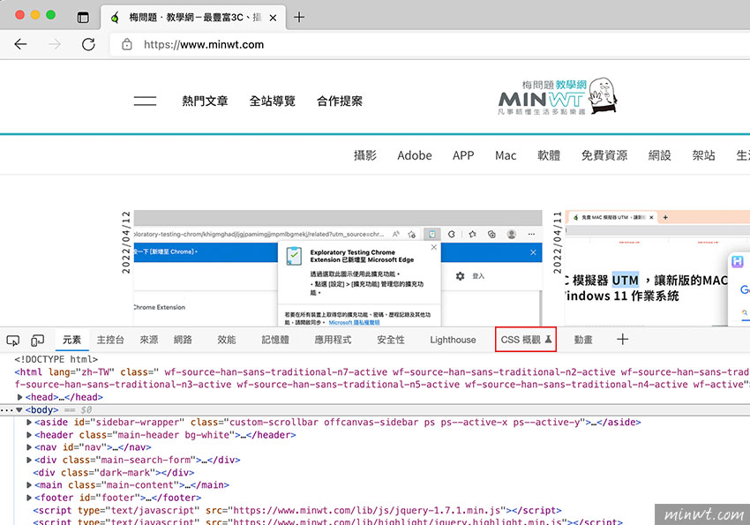Expand the aside sidebar-wrapper node
This screenshot has width=750, height=525.
point(29,422)
